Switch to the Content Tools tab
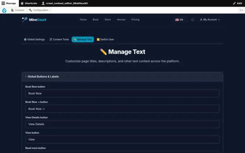Viewport: 245px width, 153px height. pos(59,39)
